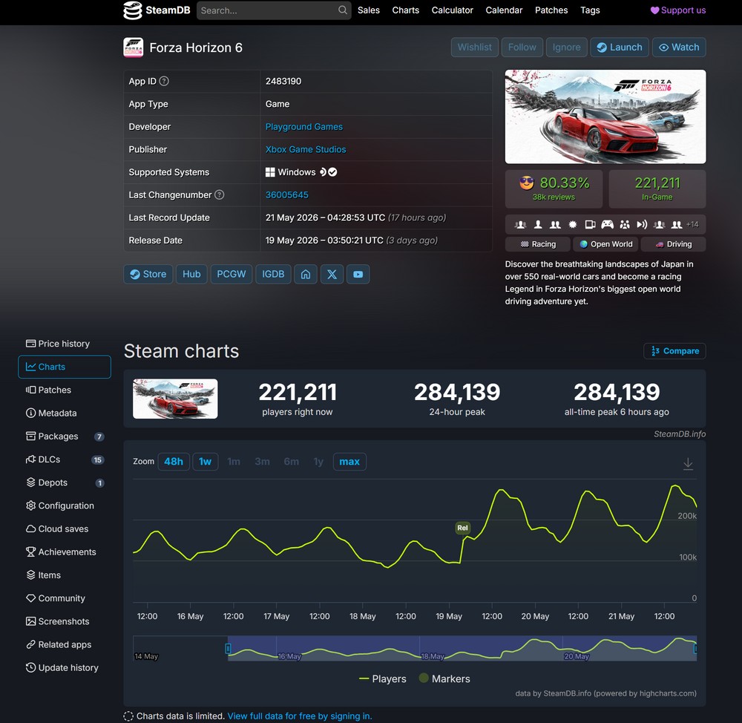Toggle the Players series in chart legend
This screenshot has height=723, width=742.
pos(383,678)
